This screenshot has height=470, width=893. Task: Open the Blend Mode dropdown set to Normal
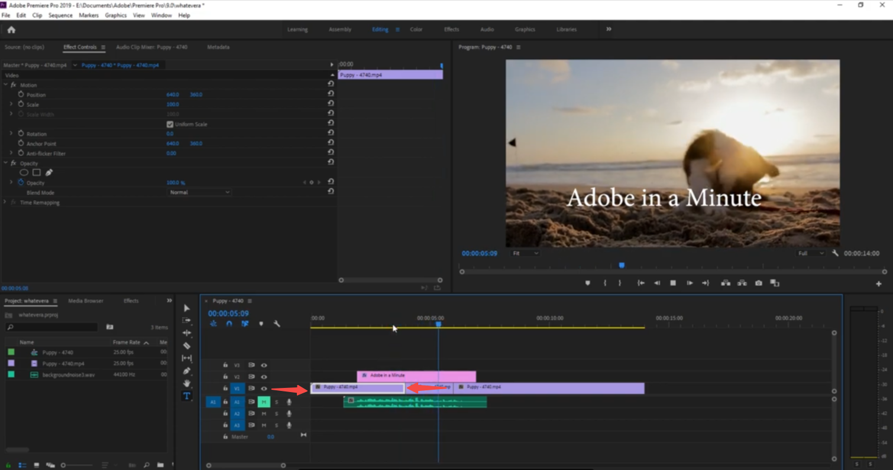[x=199, y=192]
